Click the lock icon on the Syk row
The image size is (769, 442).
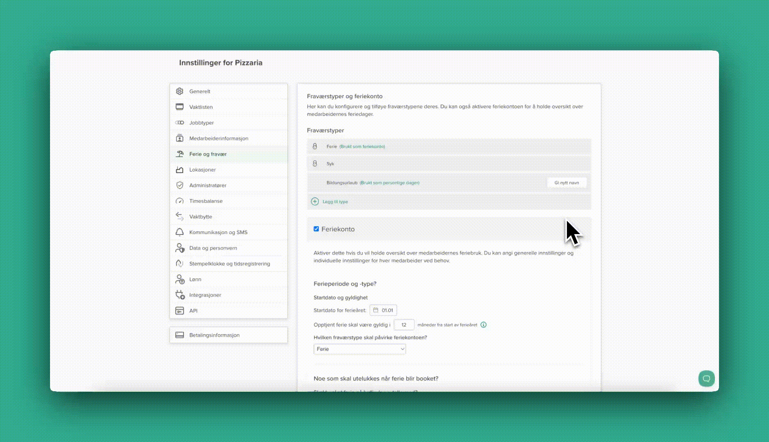pyautogui.click(x=315, y=163)
